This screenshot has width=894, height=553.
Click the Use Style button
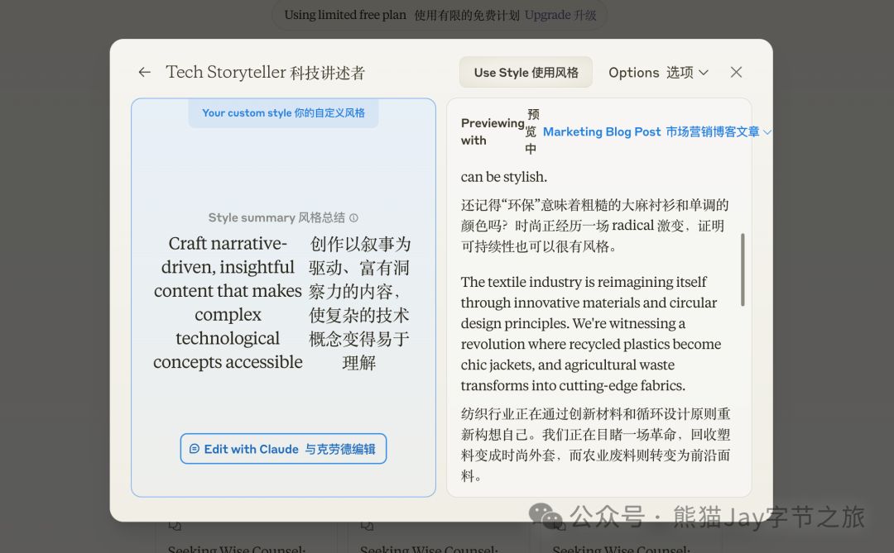(526, 73)
